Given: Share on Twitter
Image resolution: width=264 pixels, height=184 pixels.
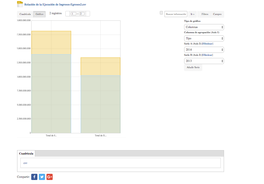Looking at the screenshot, I should (x=42, y=177).
